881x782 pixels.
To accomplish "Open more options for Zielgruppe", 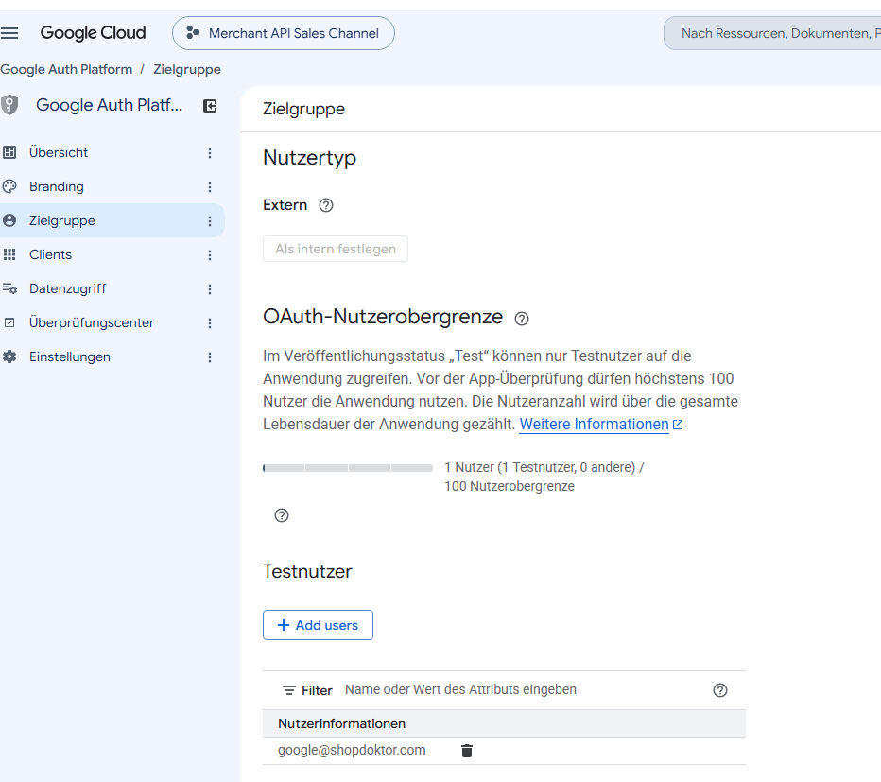I will 210,221.
